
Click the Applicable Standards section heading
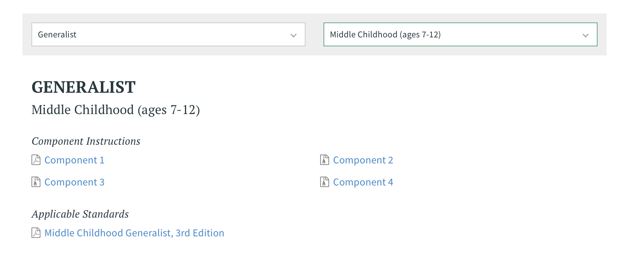(80, 214)
